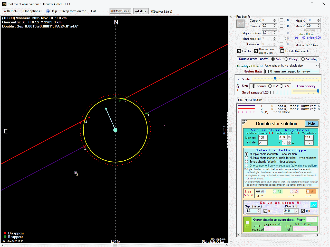This screenshot has width=330, height=247.
Task: Click the grid dots icon beside Double star solution
Action: (x=244, y=122)
